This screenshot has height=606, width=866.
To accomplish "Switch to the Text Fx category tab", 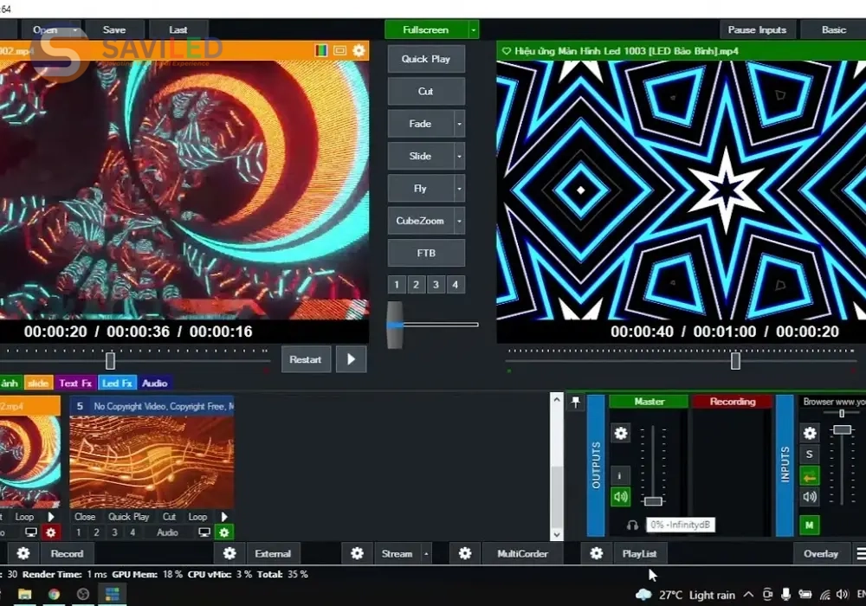I will click(x=75, y=383).
